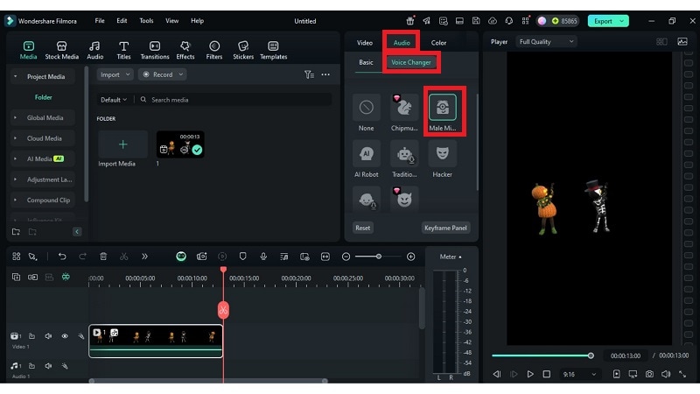Open the 9:16 aspect ratio dropdown
The width and height of the screenshot is (700, 394).
tap(579, 375)
